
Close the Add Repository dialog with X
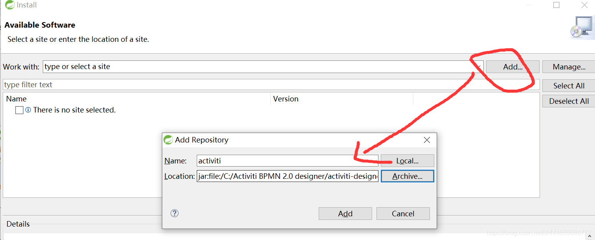tap(427, 140)
